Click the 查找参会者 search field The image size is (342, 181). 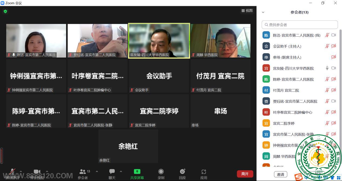(300, 25)
